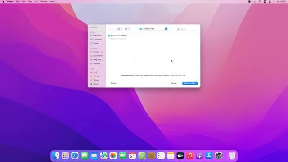Screen dimensions: 288x162
Task: Open the Help menu
Action: click(x=52, y=1)
